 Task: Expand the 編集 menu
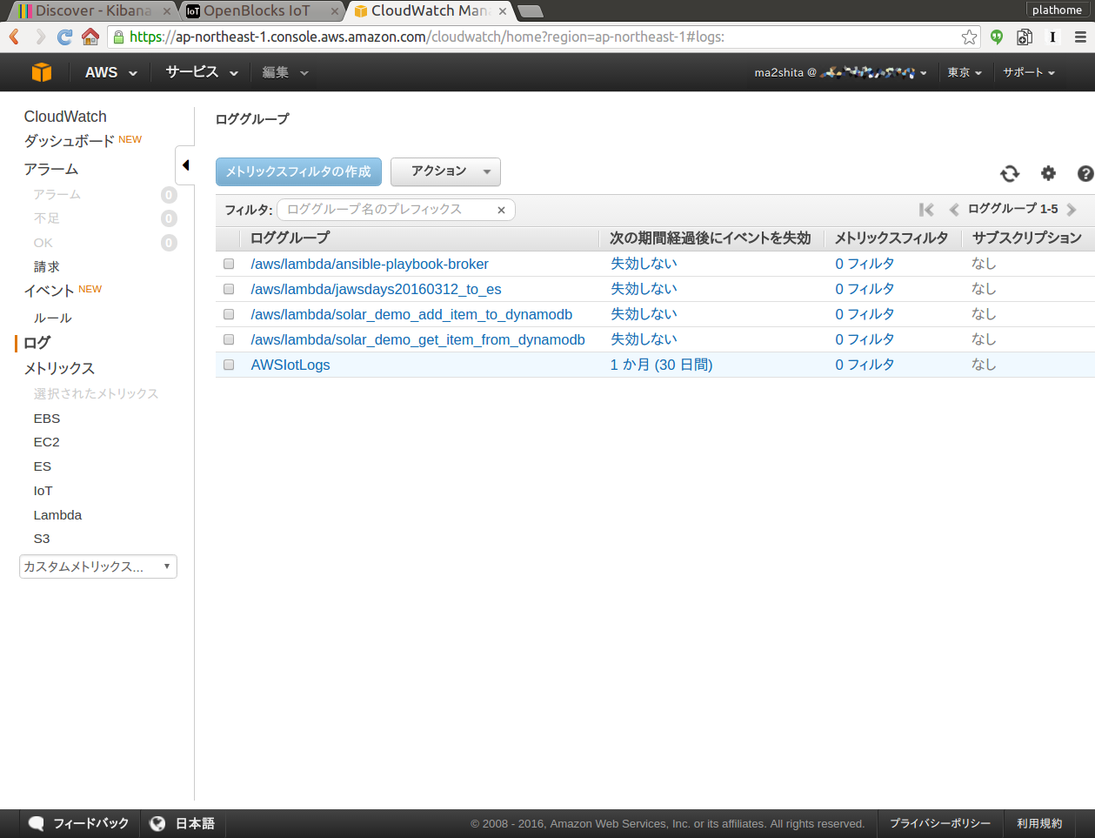coord(285,72)
